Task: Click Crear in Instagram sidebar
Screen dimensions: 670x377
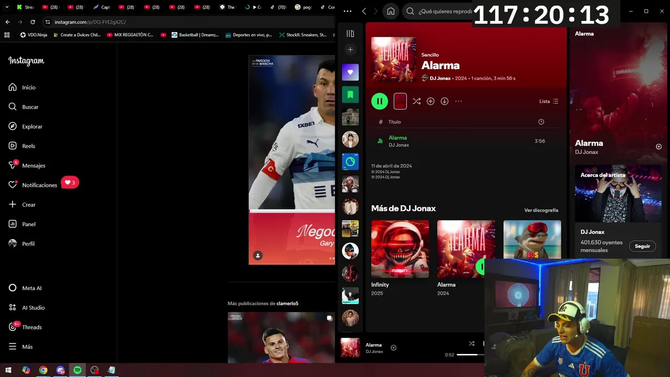Action: coord(22,205)
